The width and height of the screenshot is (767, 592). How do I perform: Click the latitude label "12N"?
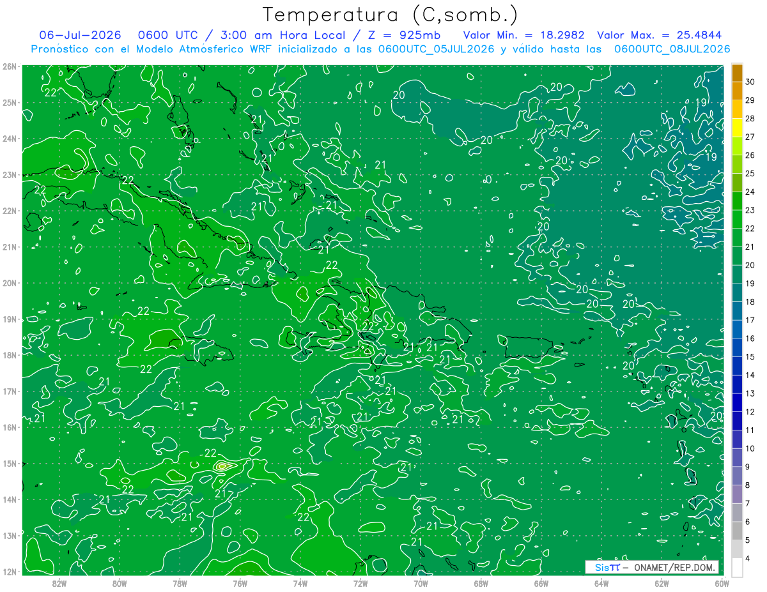click(9, 572)
